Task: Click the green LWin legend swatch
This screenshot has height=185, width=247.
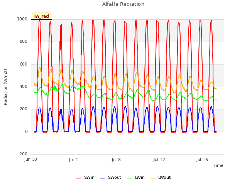Action: tap(129, 178)
